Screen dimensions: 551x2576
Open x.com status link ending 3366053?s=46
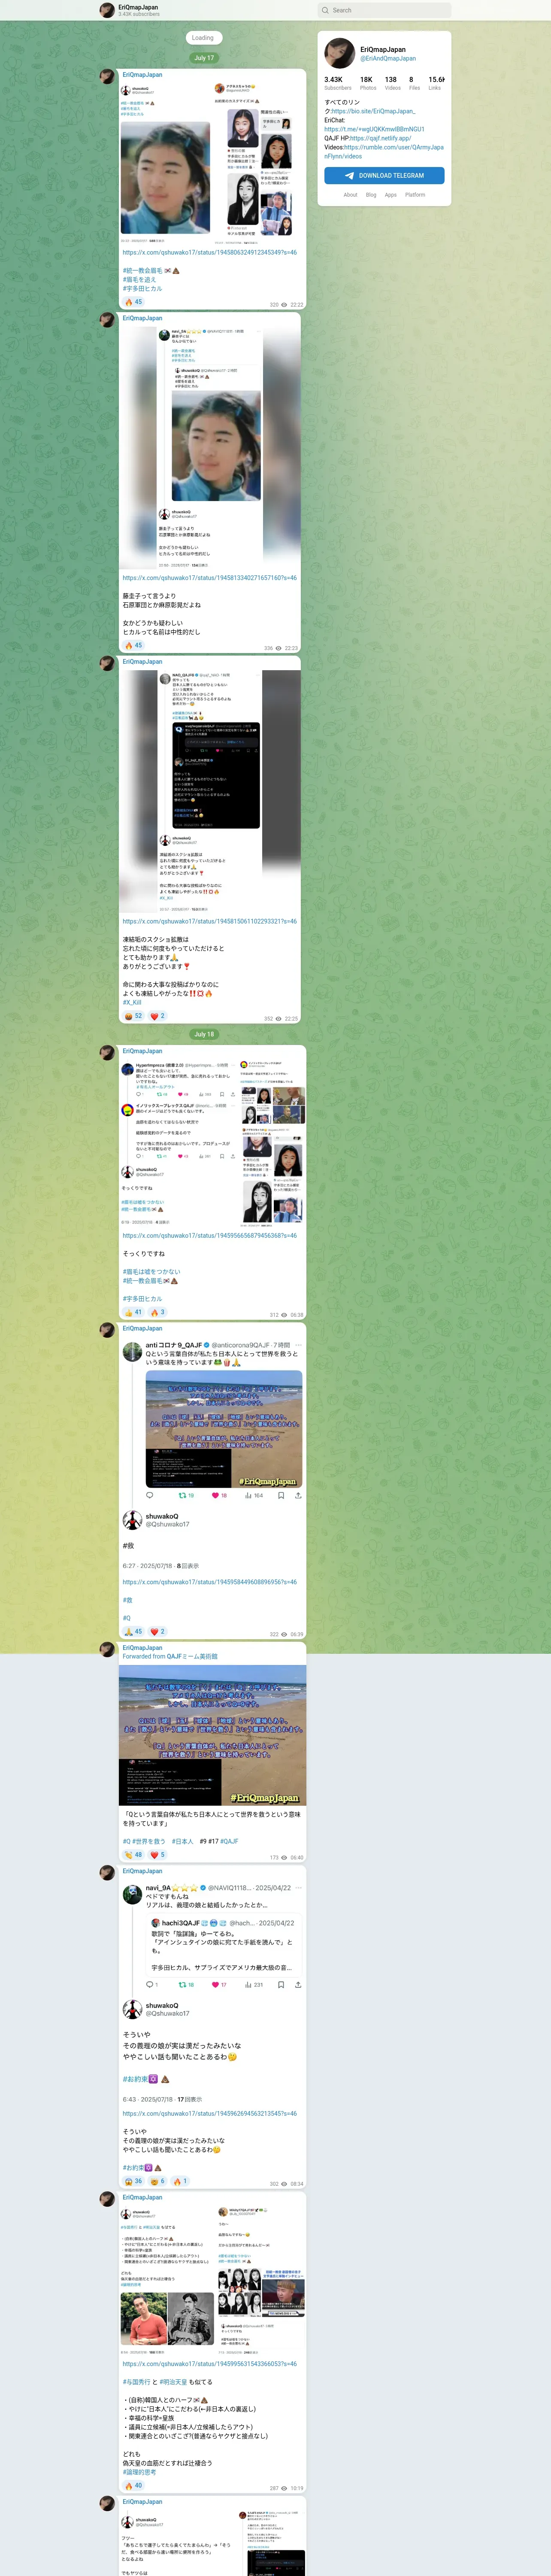[x=210, y=2364]
